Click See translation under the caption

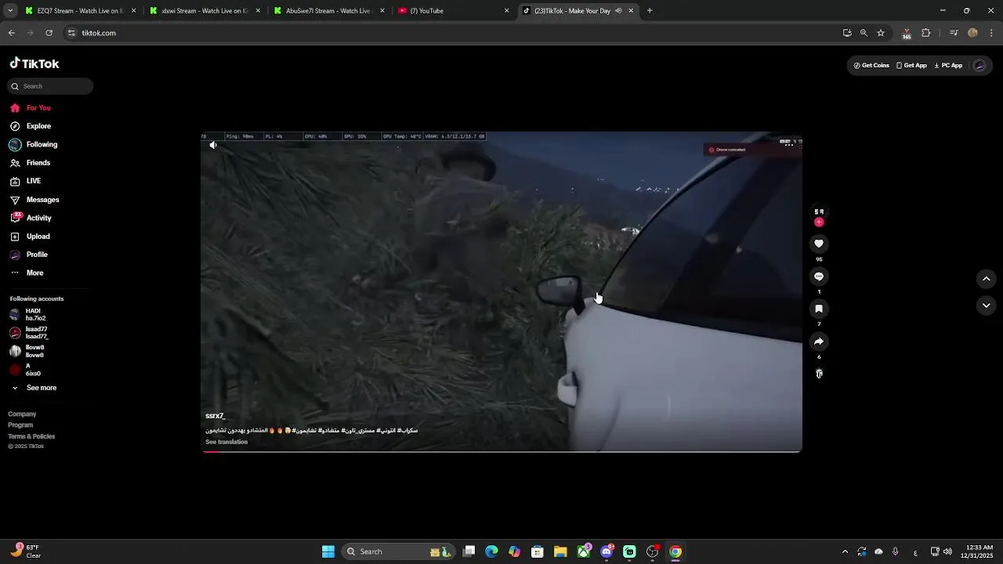tap(226, 442)
